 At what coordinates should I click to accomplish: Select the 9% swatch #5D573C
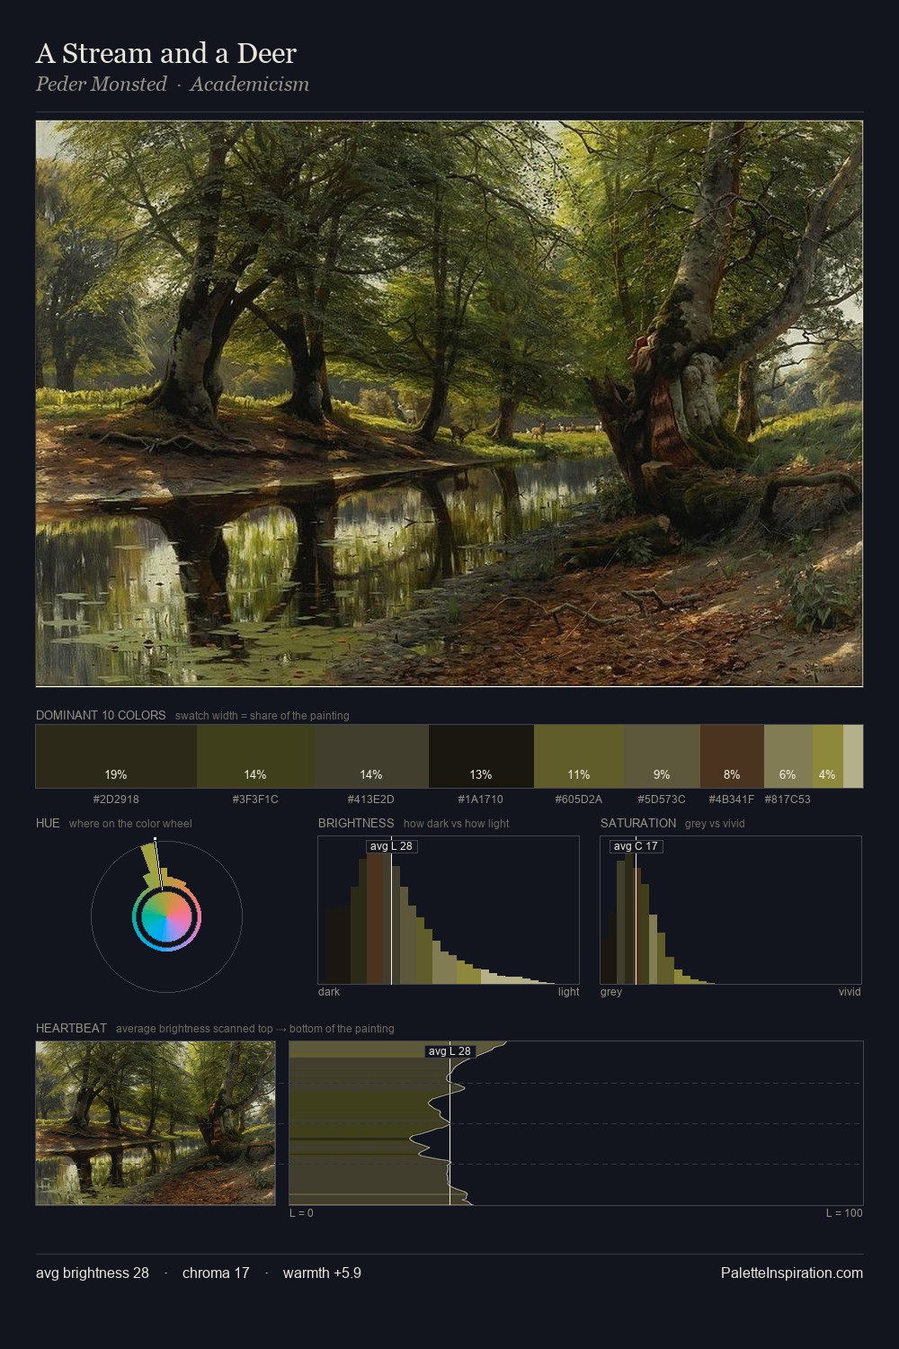click(662, 756)
